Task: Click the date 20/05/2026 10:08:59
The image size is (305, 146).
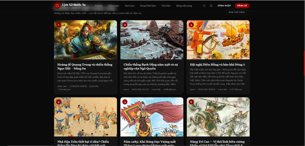Action: [207, 89]
